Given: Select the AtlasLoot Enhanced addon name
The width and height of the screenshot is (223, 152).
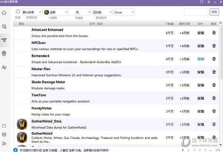Looking at the screenshot, I should pyautogui.click(x=47, y=30).
